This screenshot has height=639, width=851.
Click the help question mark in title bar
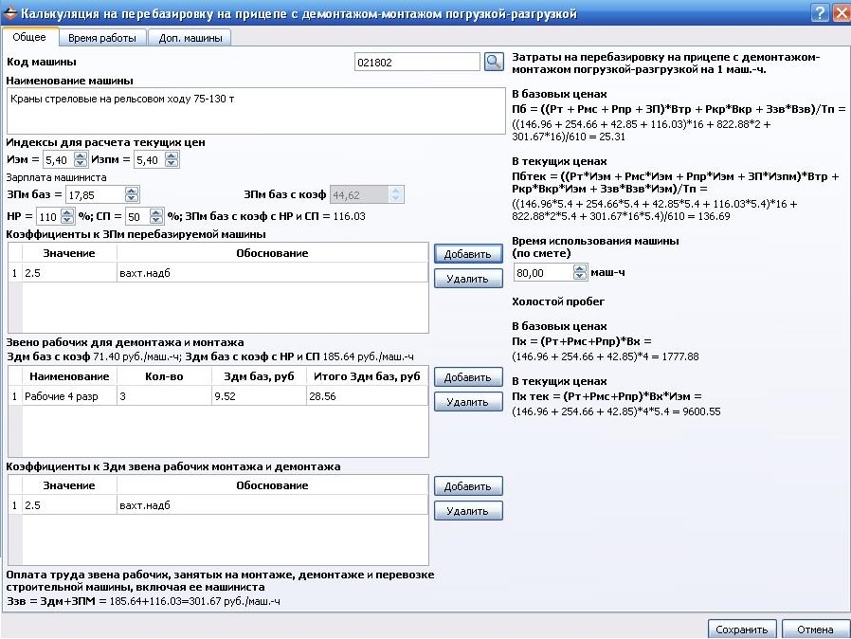tap(820, 12)
